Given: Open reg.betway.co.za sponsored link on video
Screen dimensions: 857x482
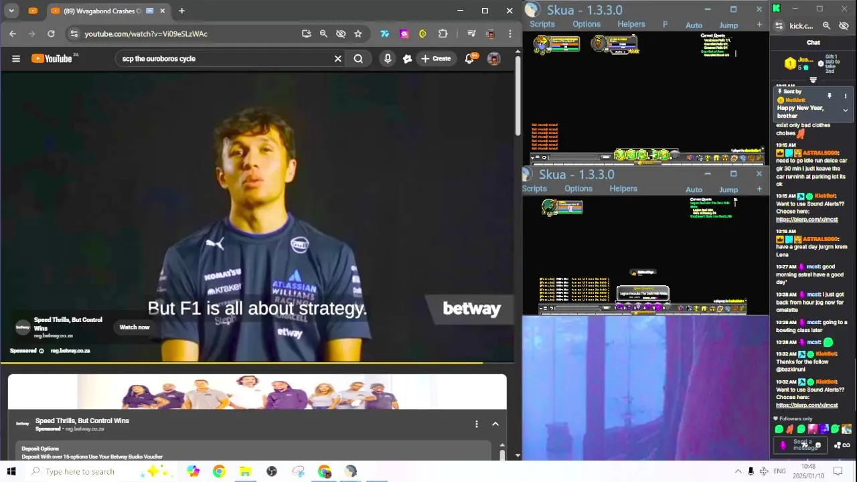Looking at the screenshot, I should (x=70, y=351).
